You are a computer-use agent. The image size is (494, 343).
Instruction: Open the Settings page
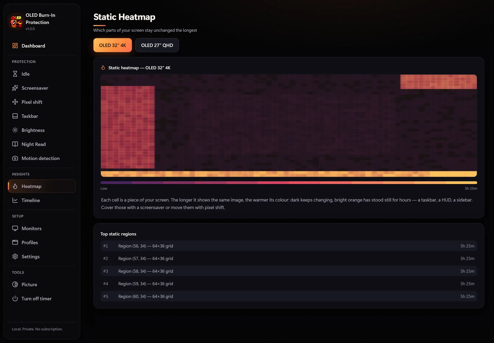tap(42, 257)
